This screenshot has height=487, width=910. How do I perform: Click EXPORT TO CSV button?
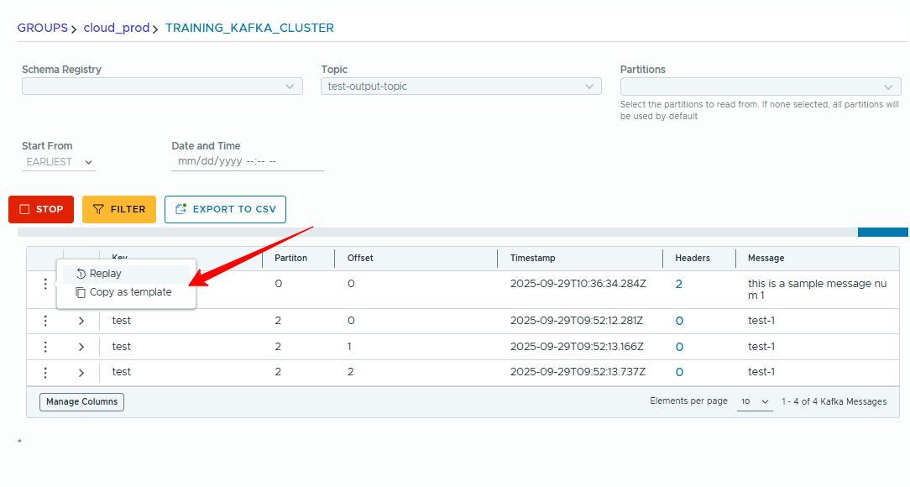tap(225, 209)
